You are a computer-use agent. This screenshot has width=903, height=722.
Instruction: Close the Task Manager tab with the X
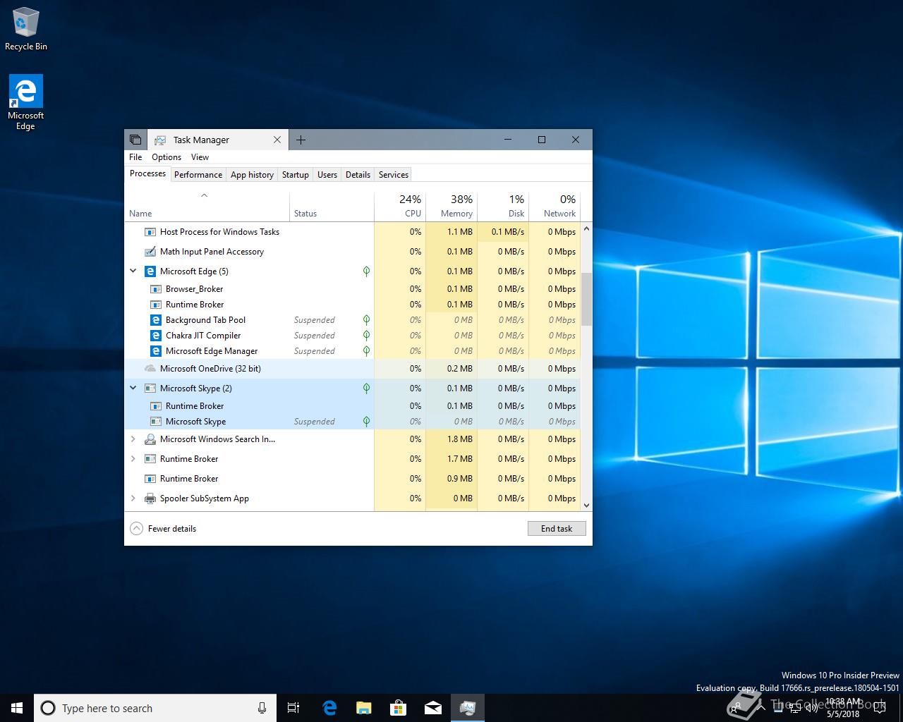[x=277, y=140]
